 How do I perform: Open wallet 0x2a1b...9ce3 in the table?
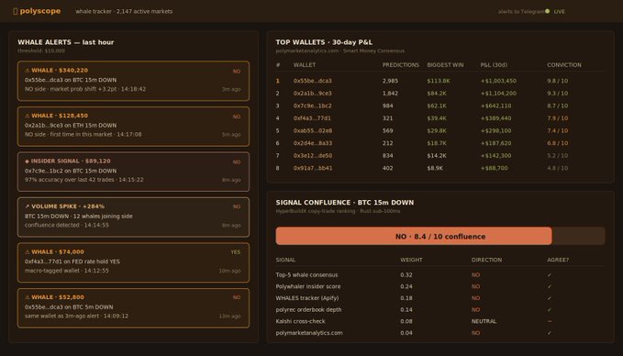(x=313, y=93)
